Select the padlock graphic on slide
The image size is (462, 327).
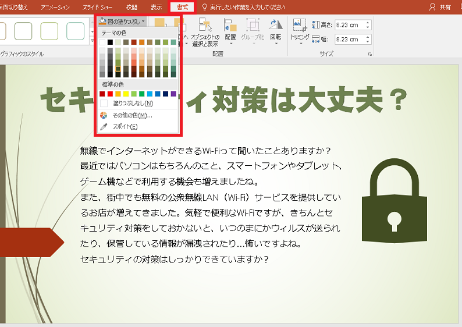point(395,201)
